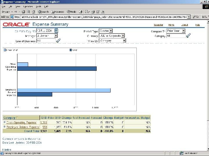Click the vertical scrollbar down arrow
Image resolution: width=209 pixels, height=156 pixels.
tap(208, 149)
